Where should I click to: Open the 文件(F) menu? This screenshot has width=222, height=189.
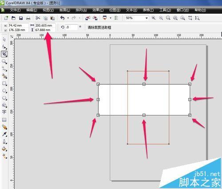15,10
